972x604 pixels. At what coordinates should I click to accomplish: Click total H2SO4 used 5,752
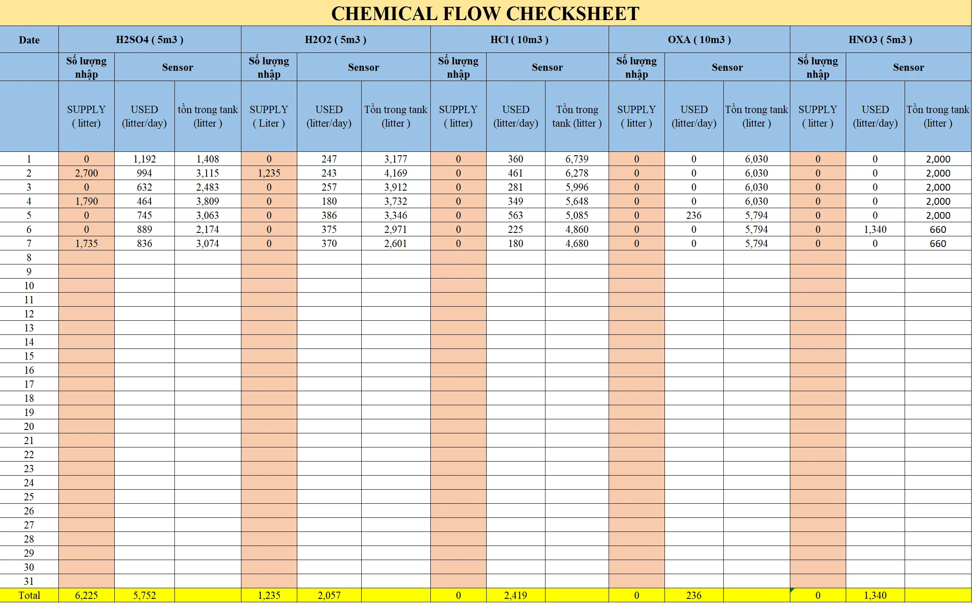(x=145, y=595)
